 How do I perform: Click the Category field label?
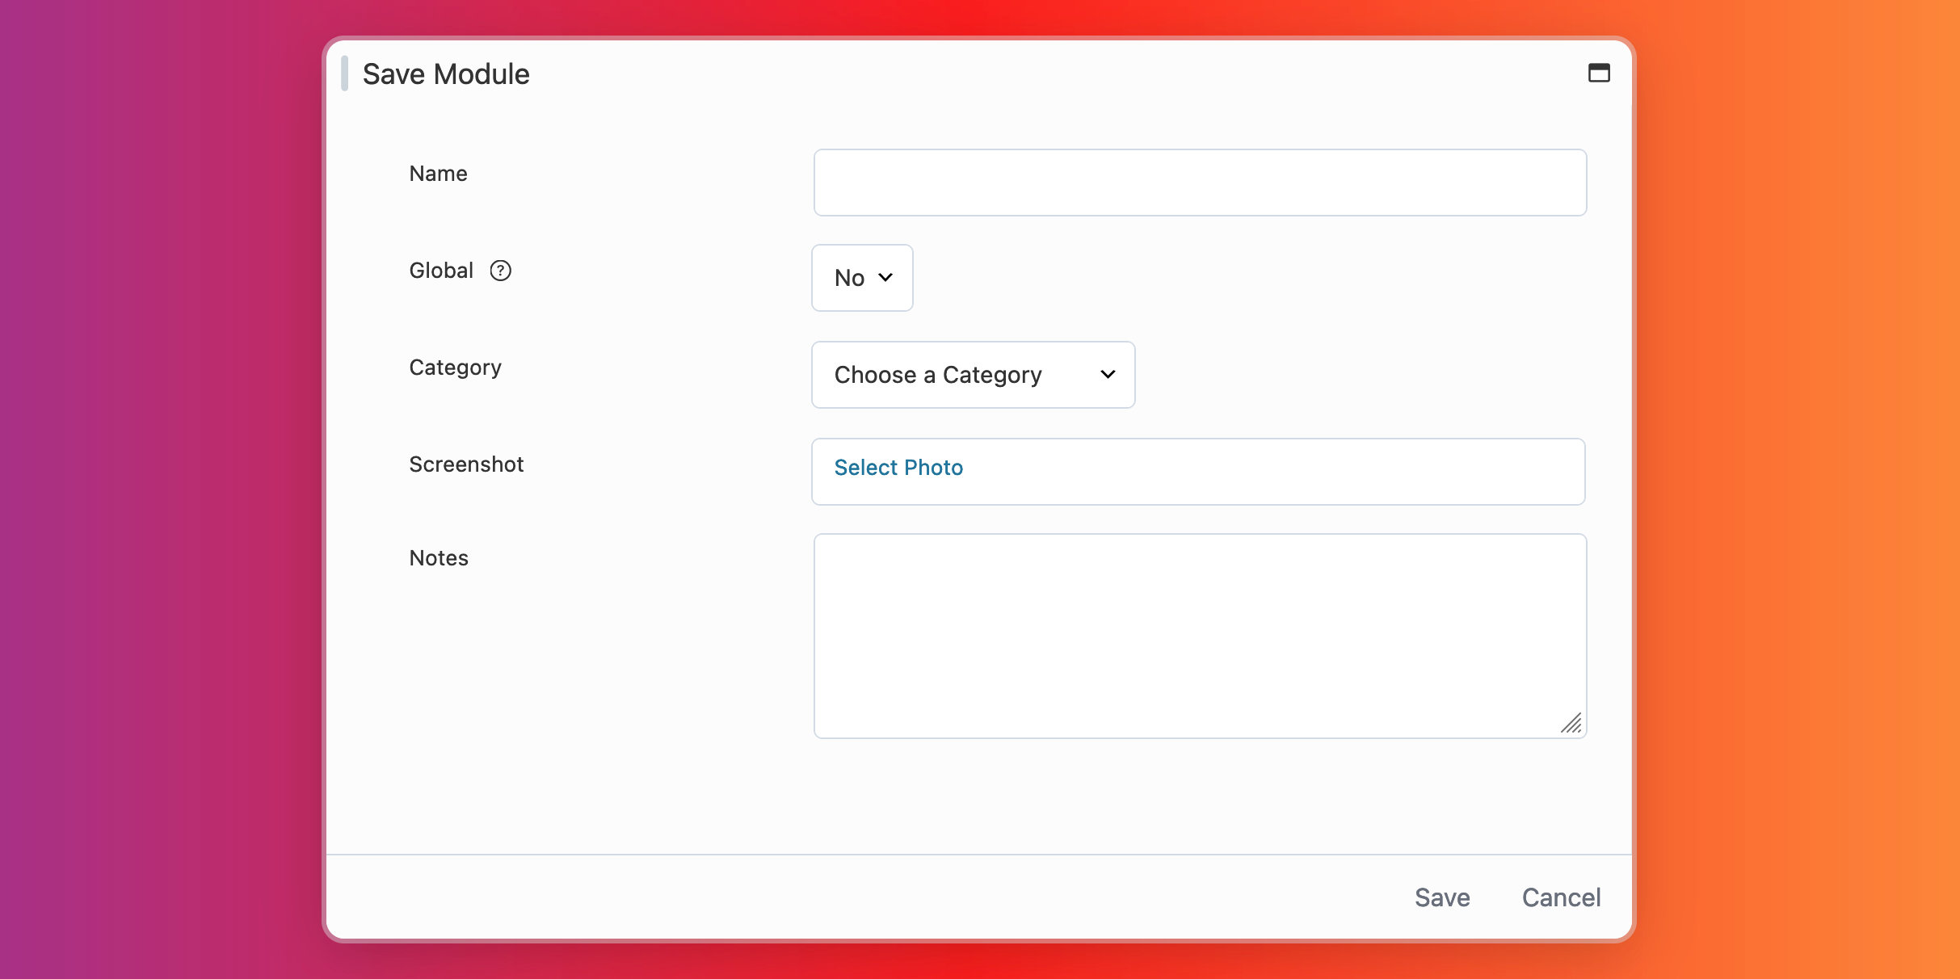pos(455,368)
